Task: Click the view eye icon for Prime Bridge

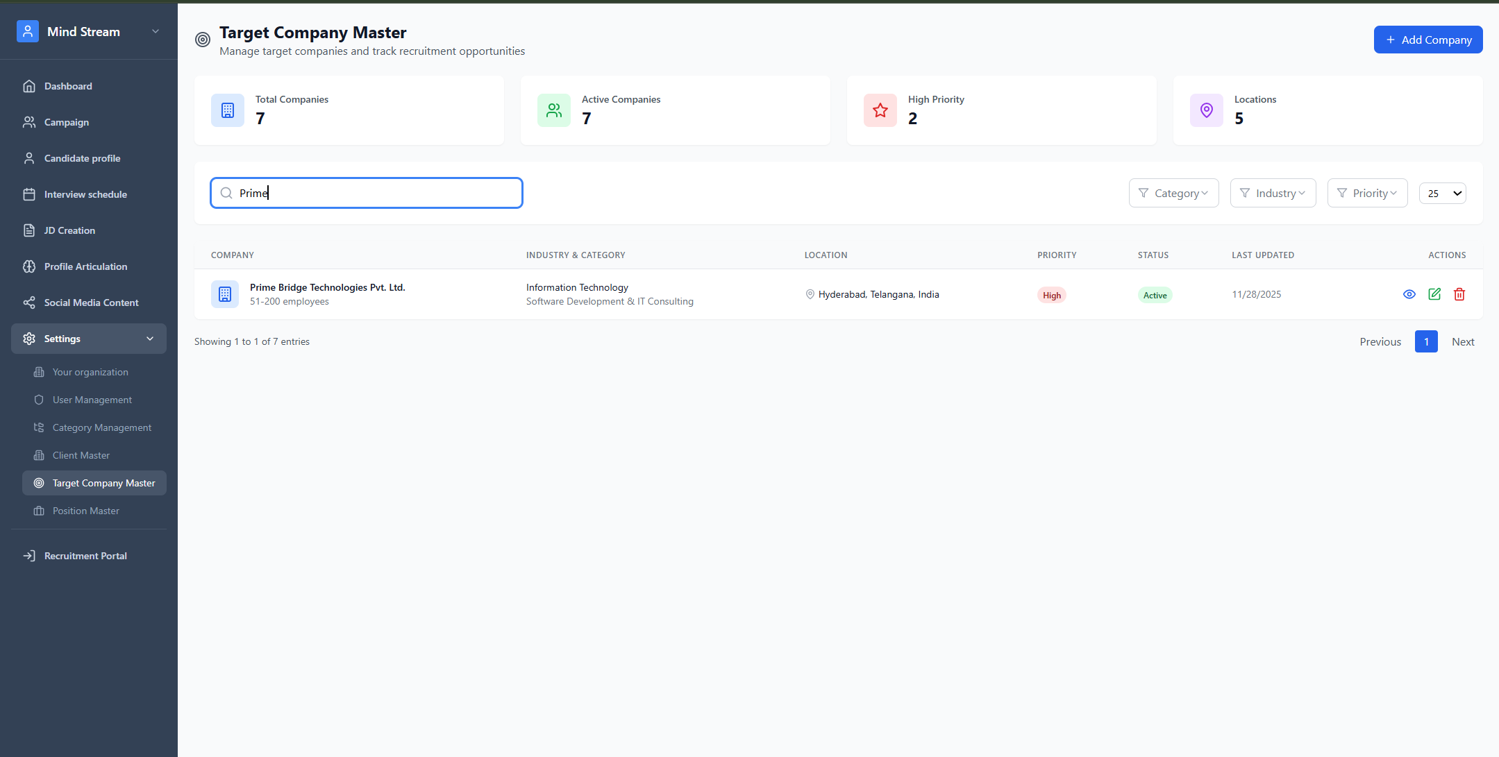Action: 1409,294
